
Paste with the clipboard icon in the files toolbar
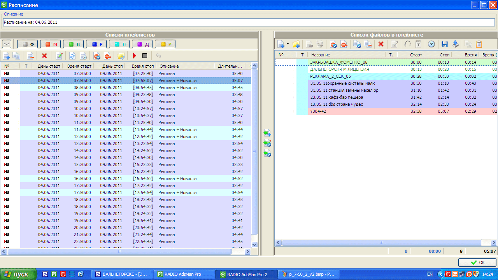tap(479, 44)
